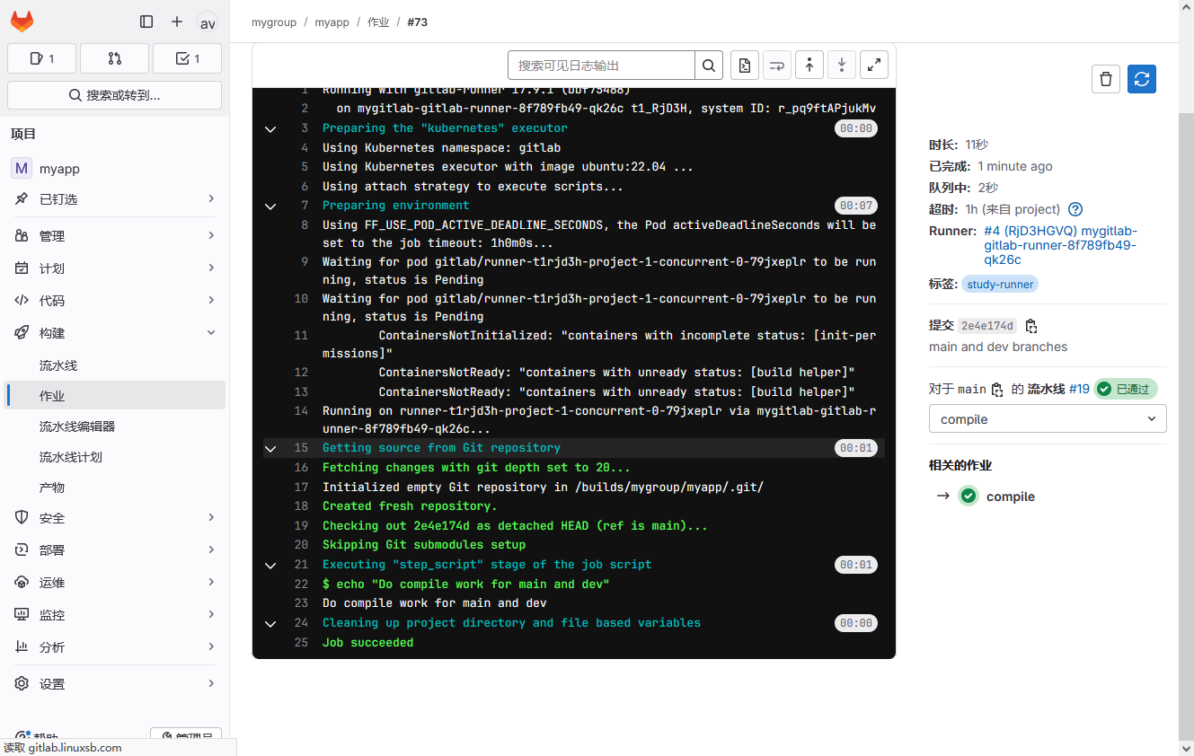This screenshot has height=756, width=1194.
Task: Go to 作业 in the breadcrumb
Action: click(x=378, y=22)
